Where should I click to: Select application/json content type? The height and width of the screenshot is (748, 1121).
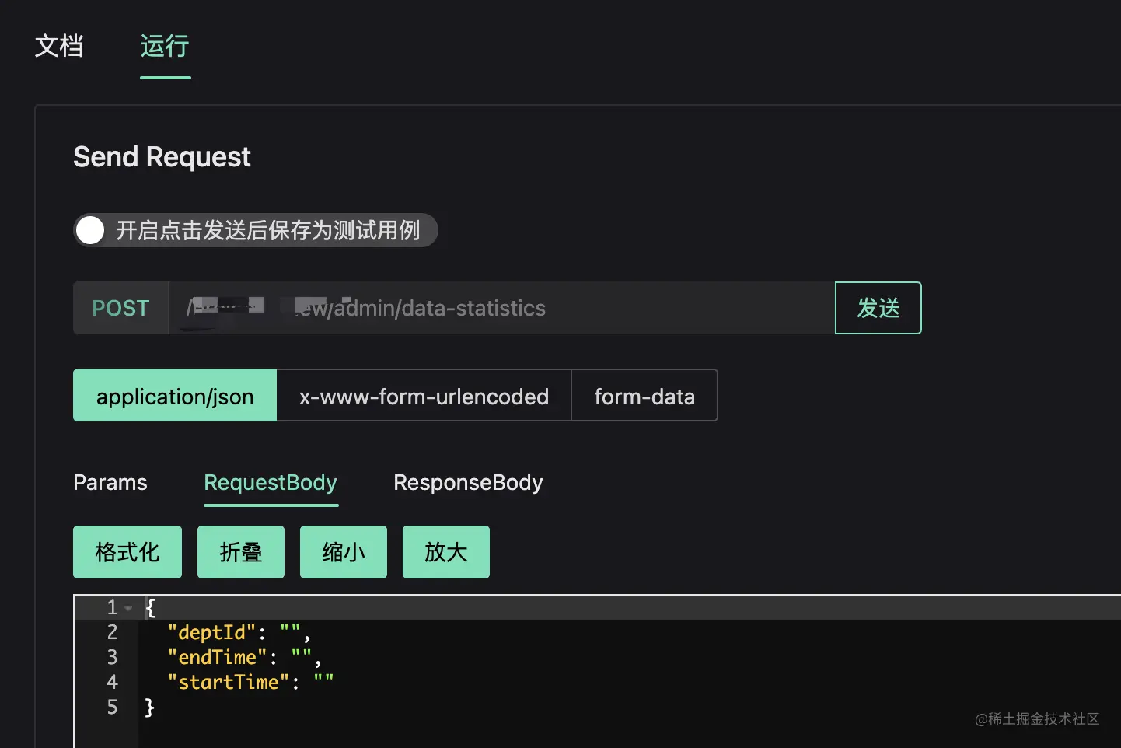[x=175, y=396]
